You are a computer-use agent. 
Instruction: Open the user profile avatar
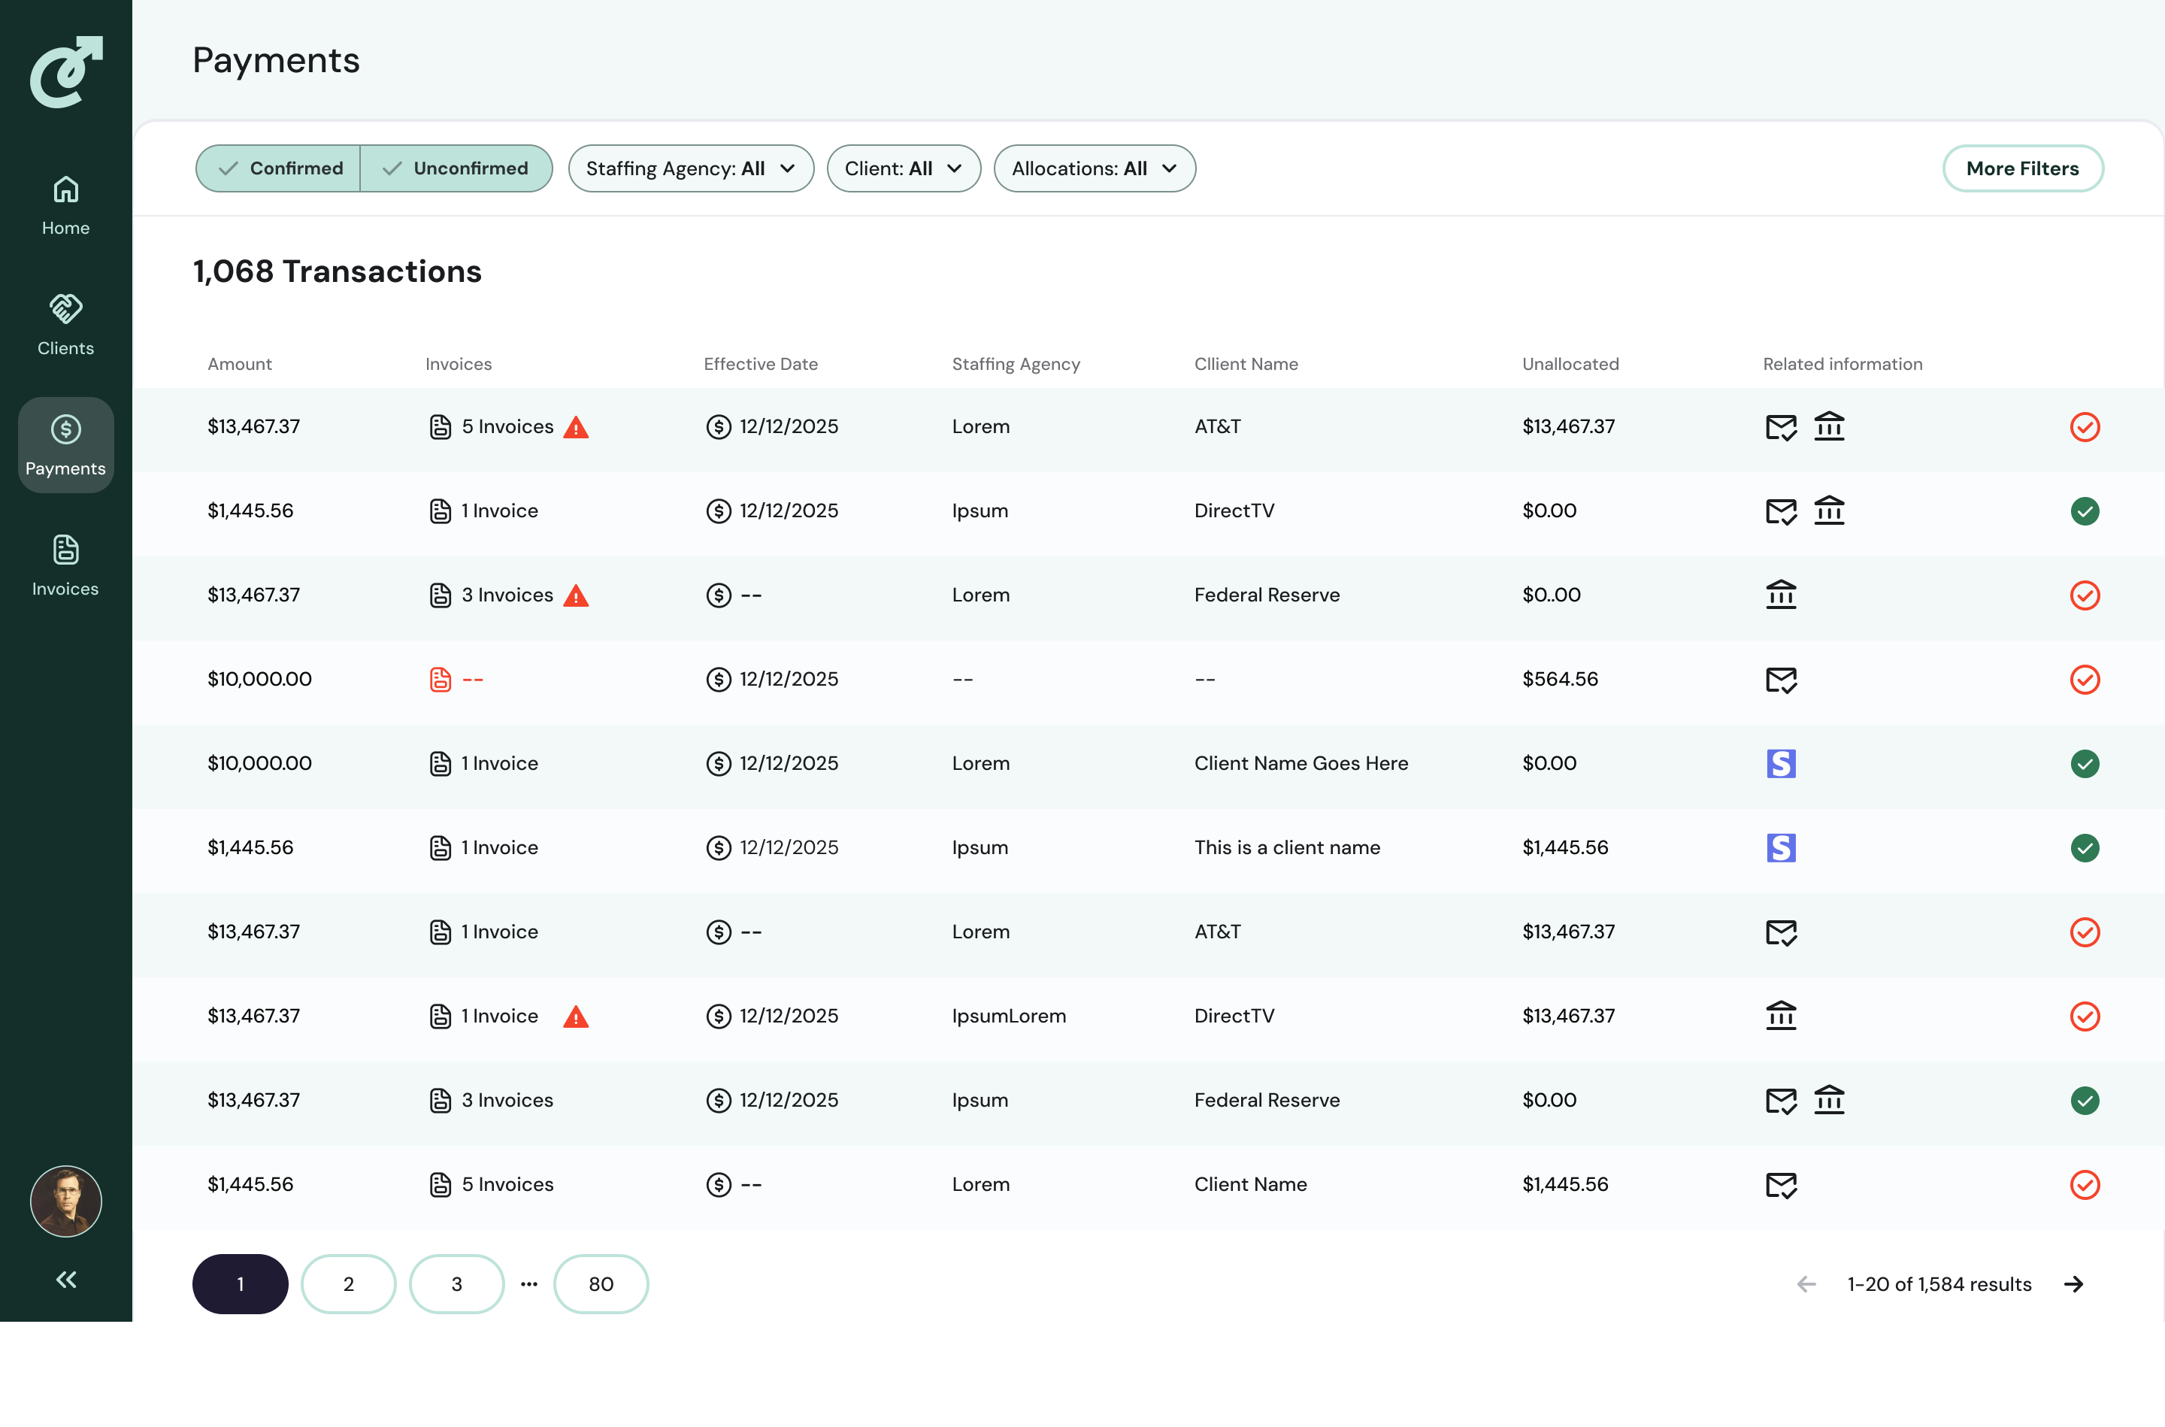[x=66, y=1201]
